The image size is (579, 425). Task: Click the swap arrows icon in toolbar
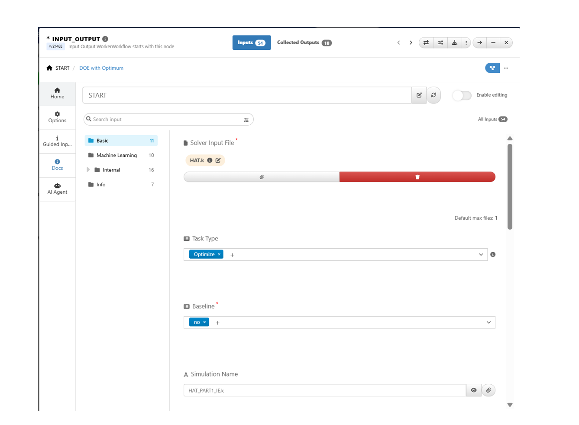[426, 42]
